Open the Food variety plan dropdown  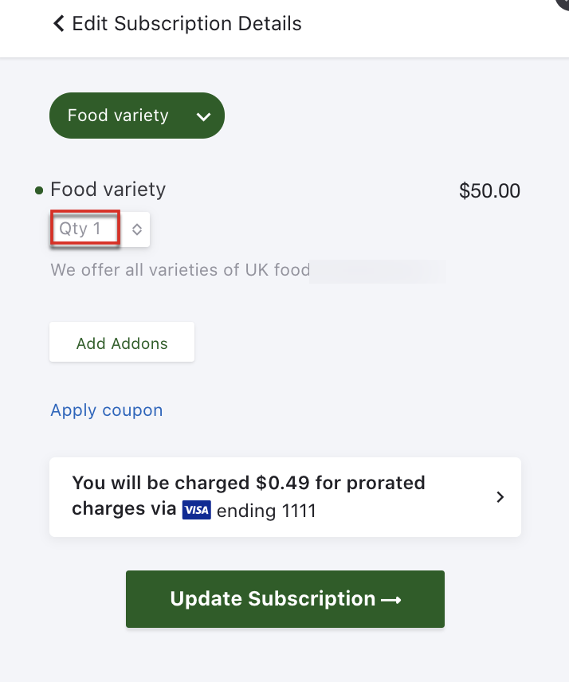[x=137, y=116]
